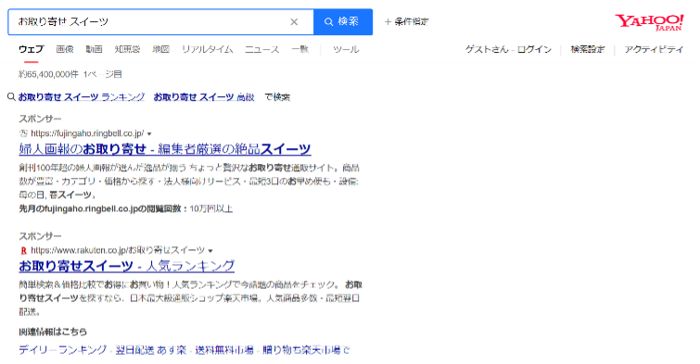Click the 関連情報はこちら heading
Image resolution: width=700 pixels, height=364 pixels.
click(53, 332)
